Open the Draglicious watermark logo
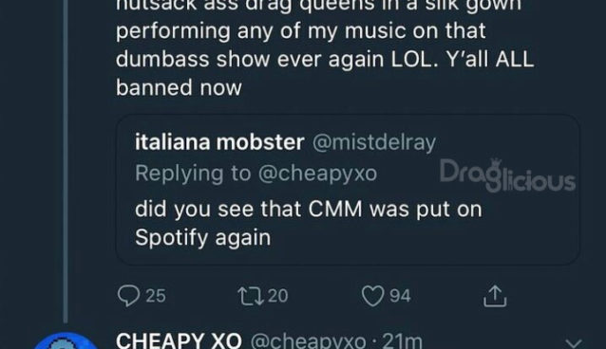Image resolution: width=606 pixels, height=349 pixels. [x=507, y=175]
